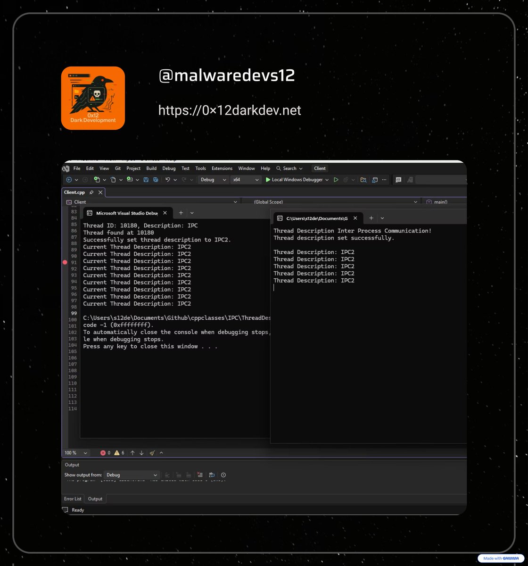Open the 100 % zoom level dropdown
The image size is (528, 566).
(x=76, y=453)
